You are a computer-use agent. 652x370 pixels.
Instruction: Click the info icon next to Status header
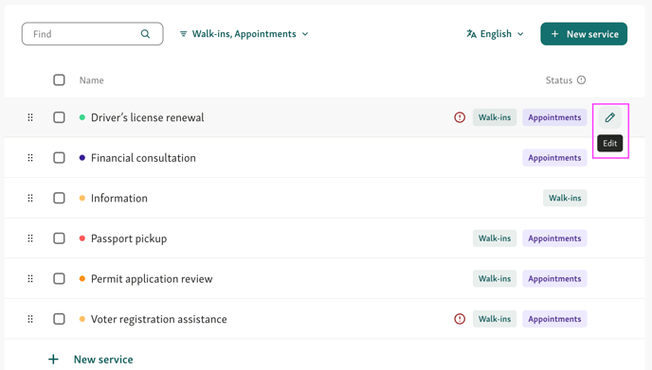(581, 79)
